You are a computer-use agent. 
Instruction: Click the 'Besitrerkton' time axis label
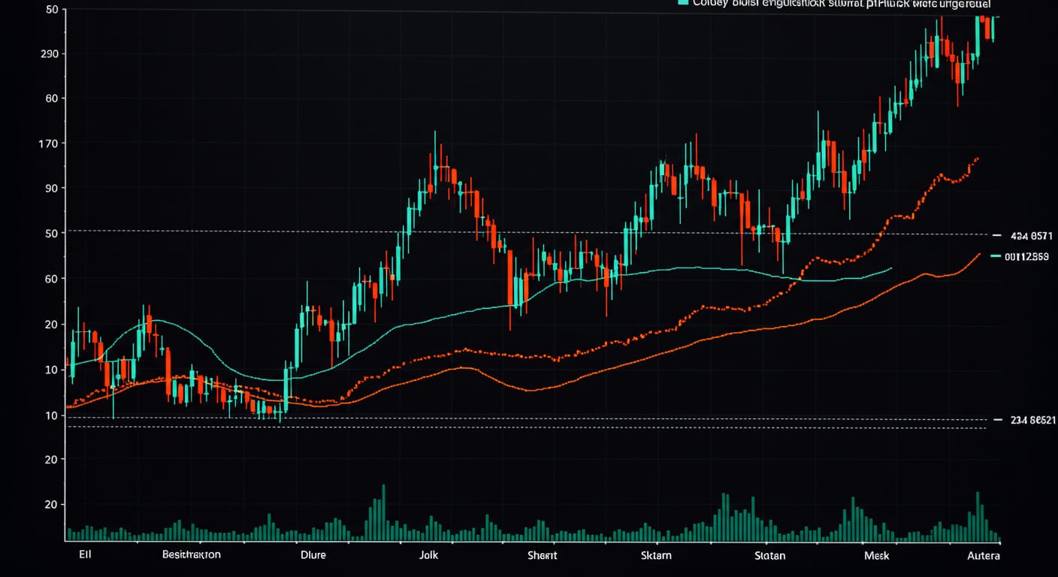click(192, 555)
